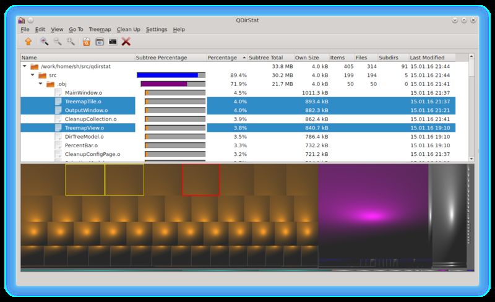The image size is (495, 302).
Task: Click the 71.9% percentage of .obj
Action: 239,84
